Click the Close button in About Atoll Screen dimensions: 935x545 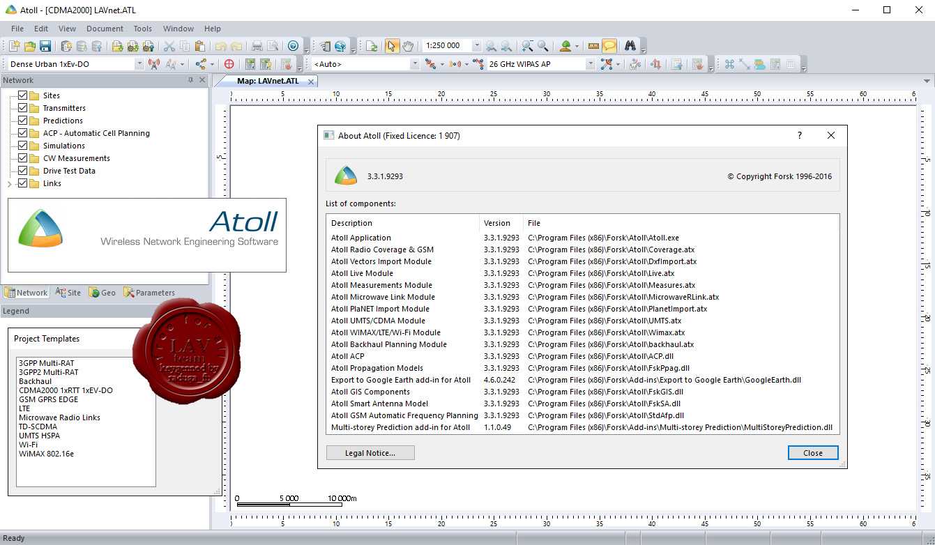coord(813,453)
